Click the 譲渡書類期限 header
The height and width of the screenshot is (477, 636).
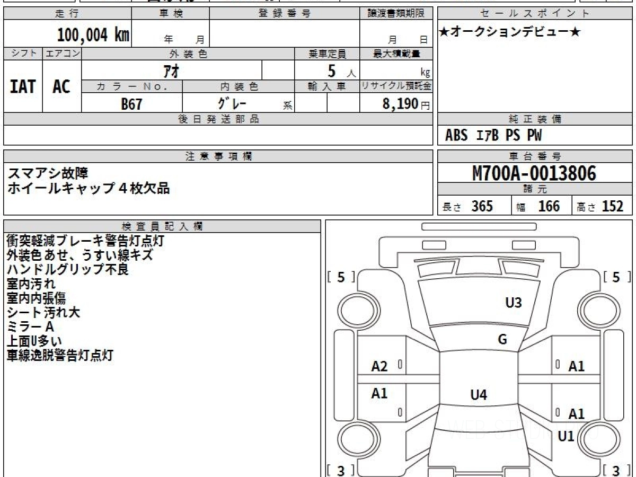point(396,14)
